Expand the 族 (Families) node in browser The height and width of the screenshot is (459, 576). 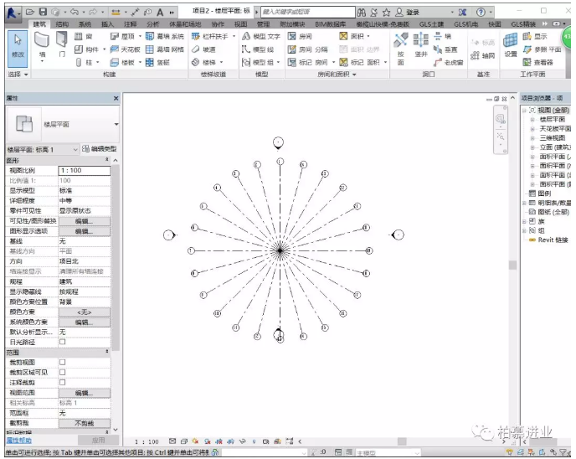(x=525, y=221)
